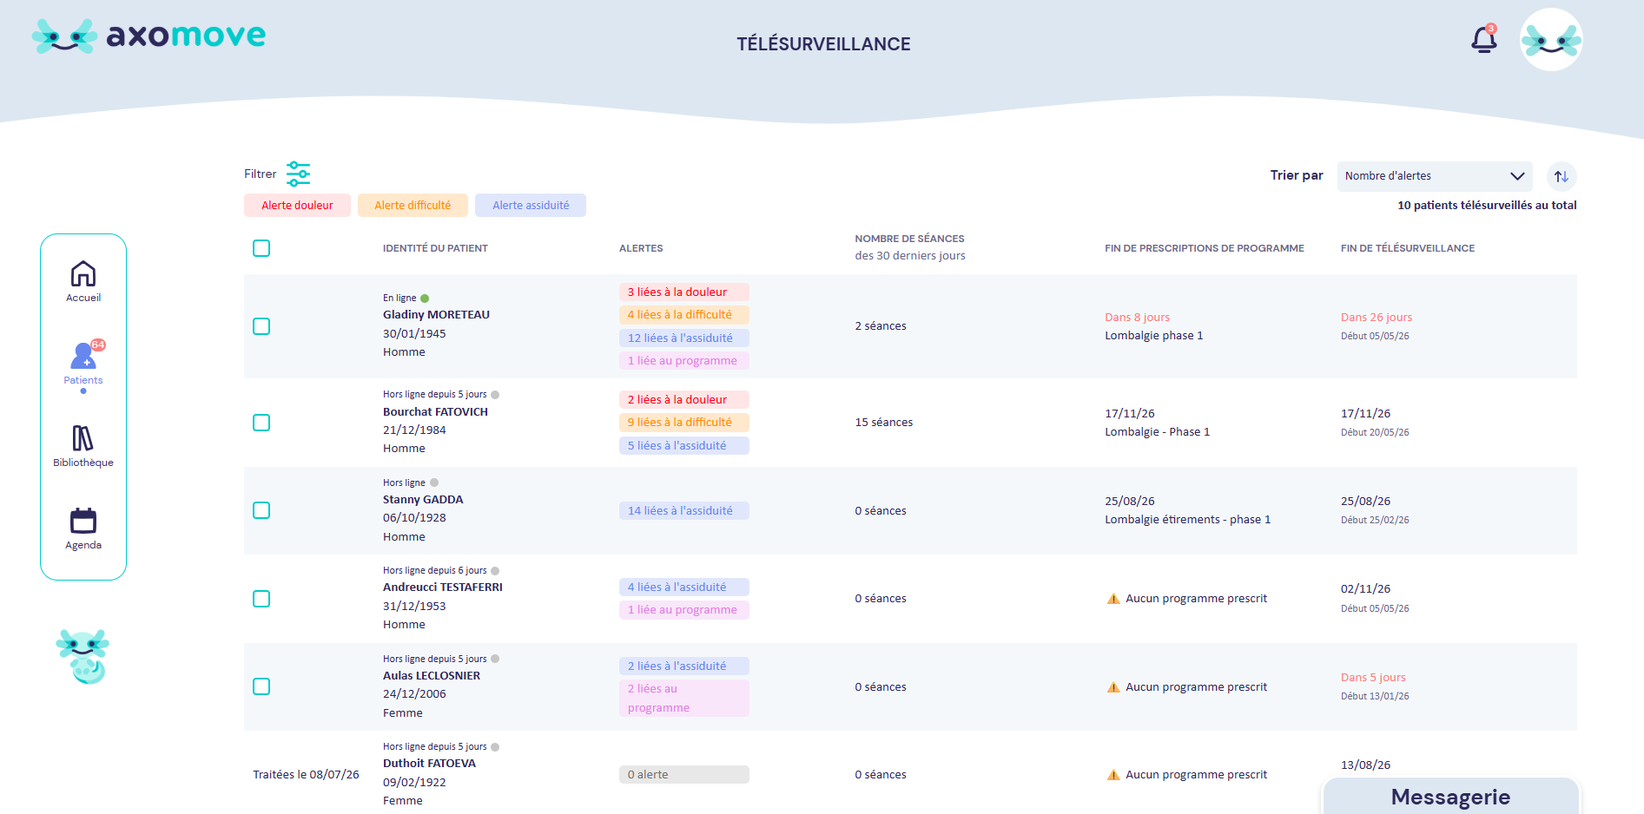Image resolution: width=1644 pixels, height=814 pixels.
Task: Open the Nombre d'alertes sort dropdown
Action: coord(1435,176)
